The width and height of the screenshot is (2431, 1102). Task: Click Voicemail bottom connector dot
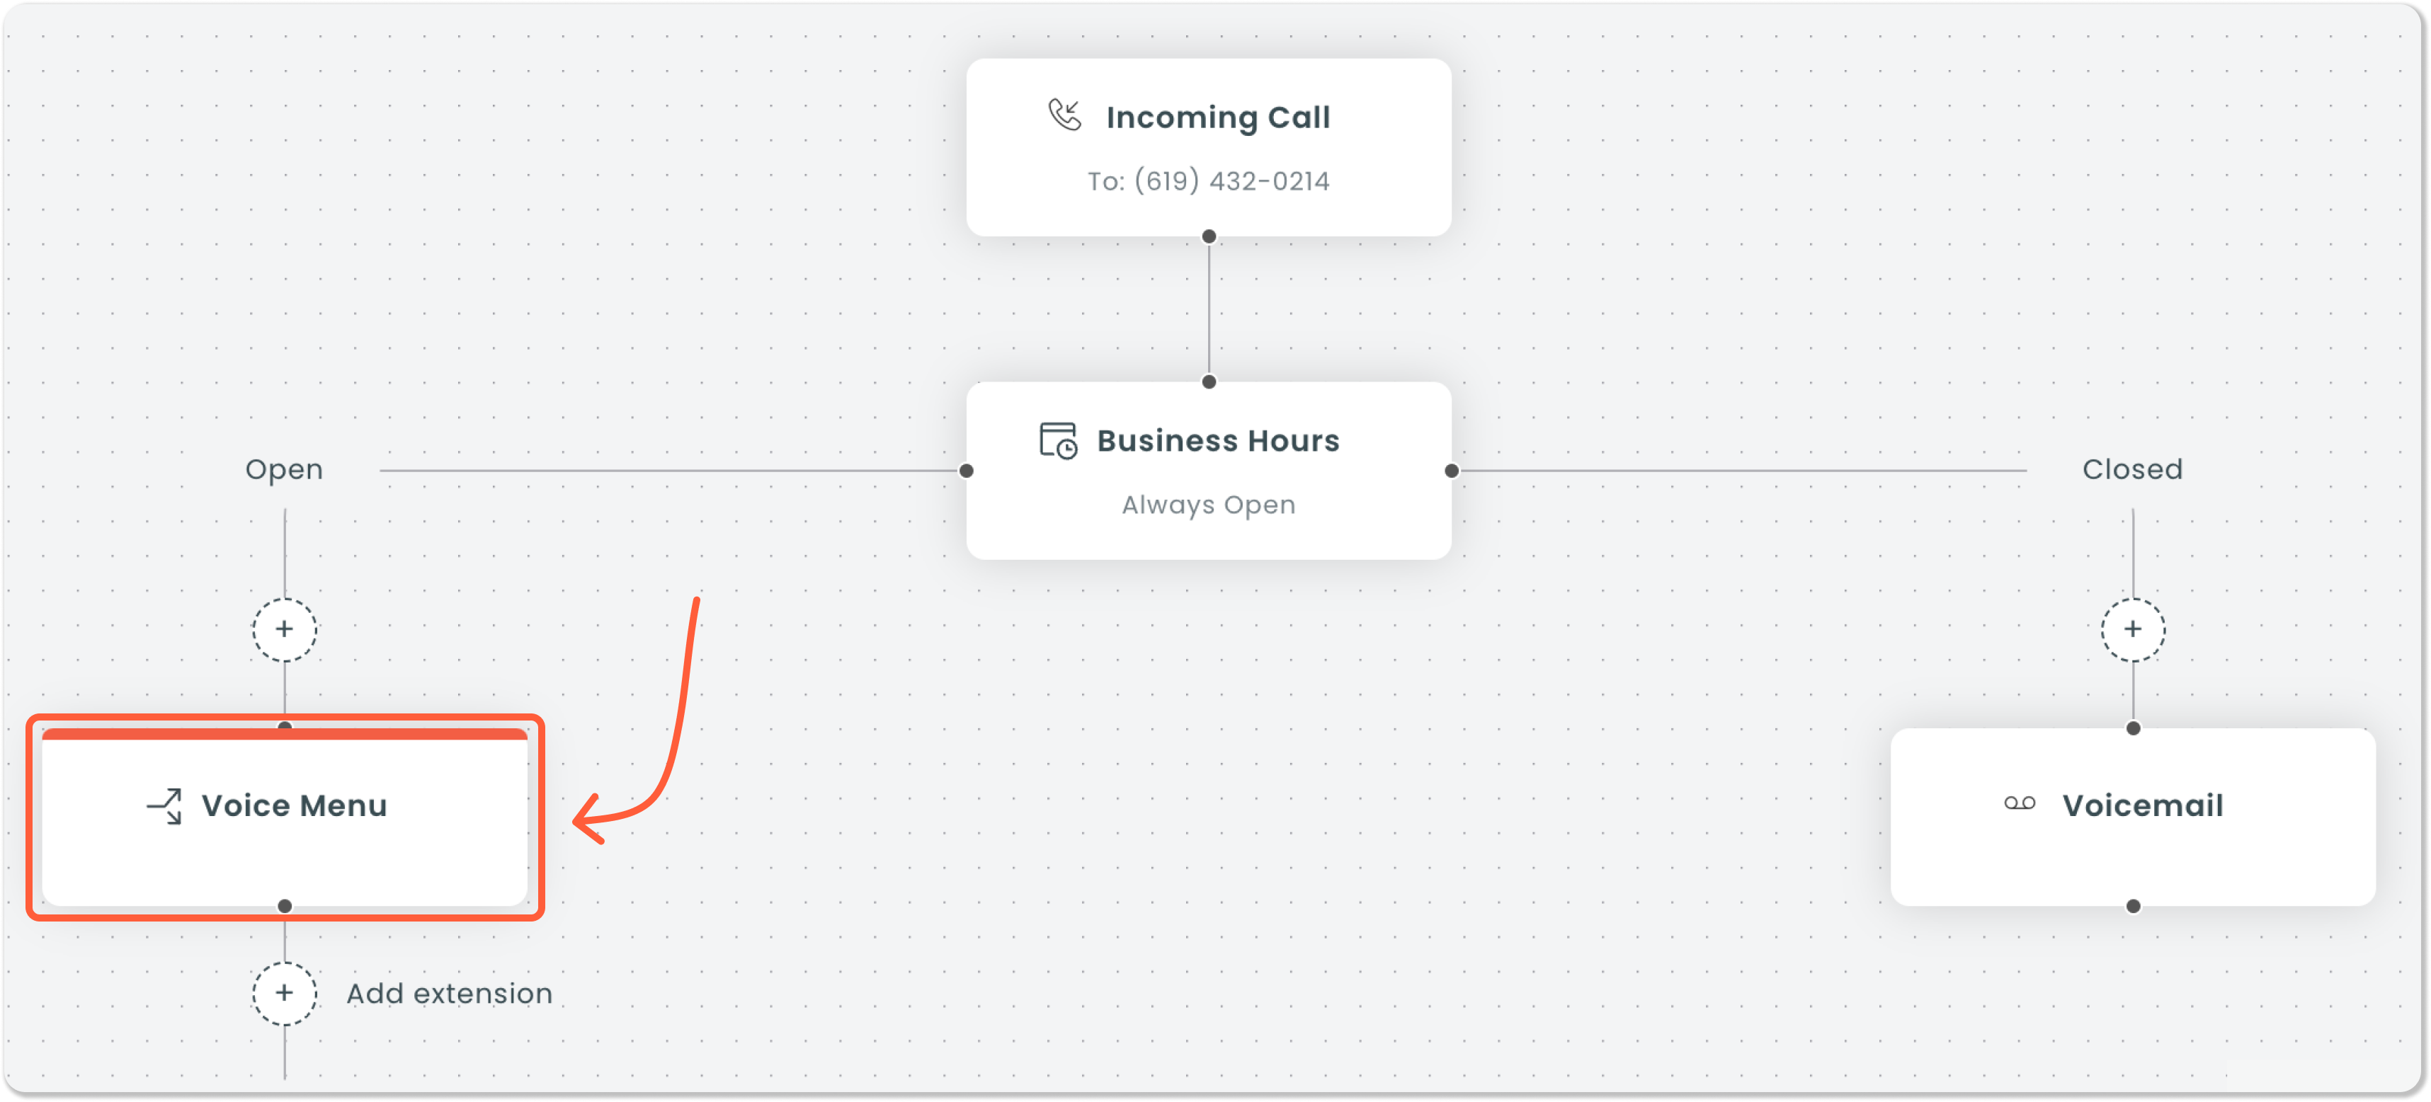2133,907
